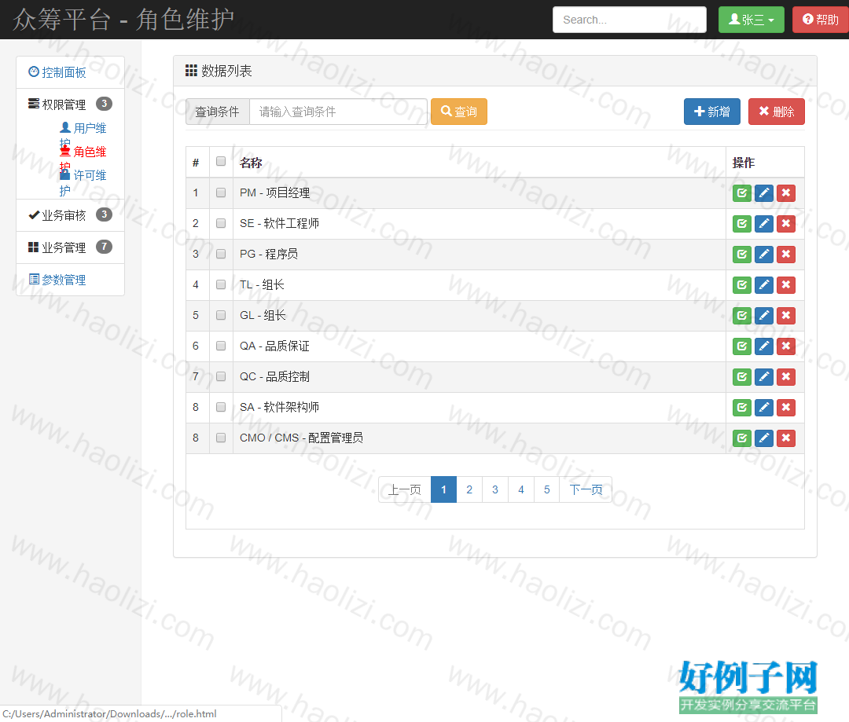
Task: Check the box for CMO / CMS - 配置管理员
Action: (221, 438)
